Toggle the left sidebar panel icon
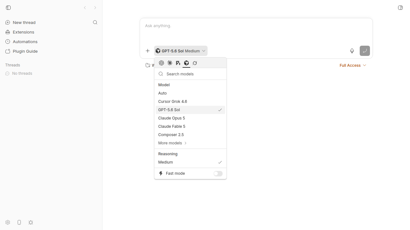Image resolution: width=410 pixels, height=230 pixels. tap(8, 8)
